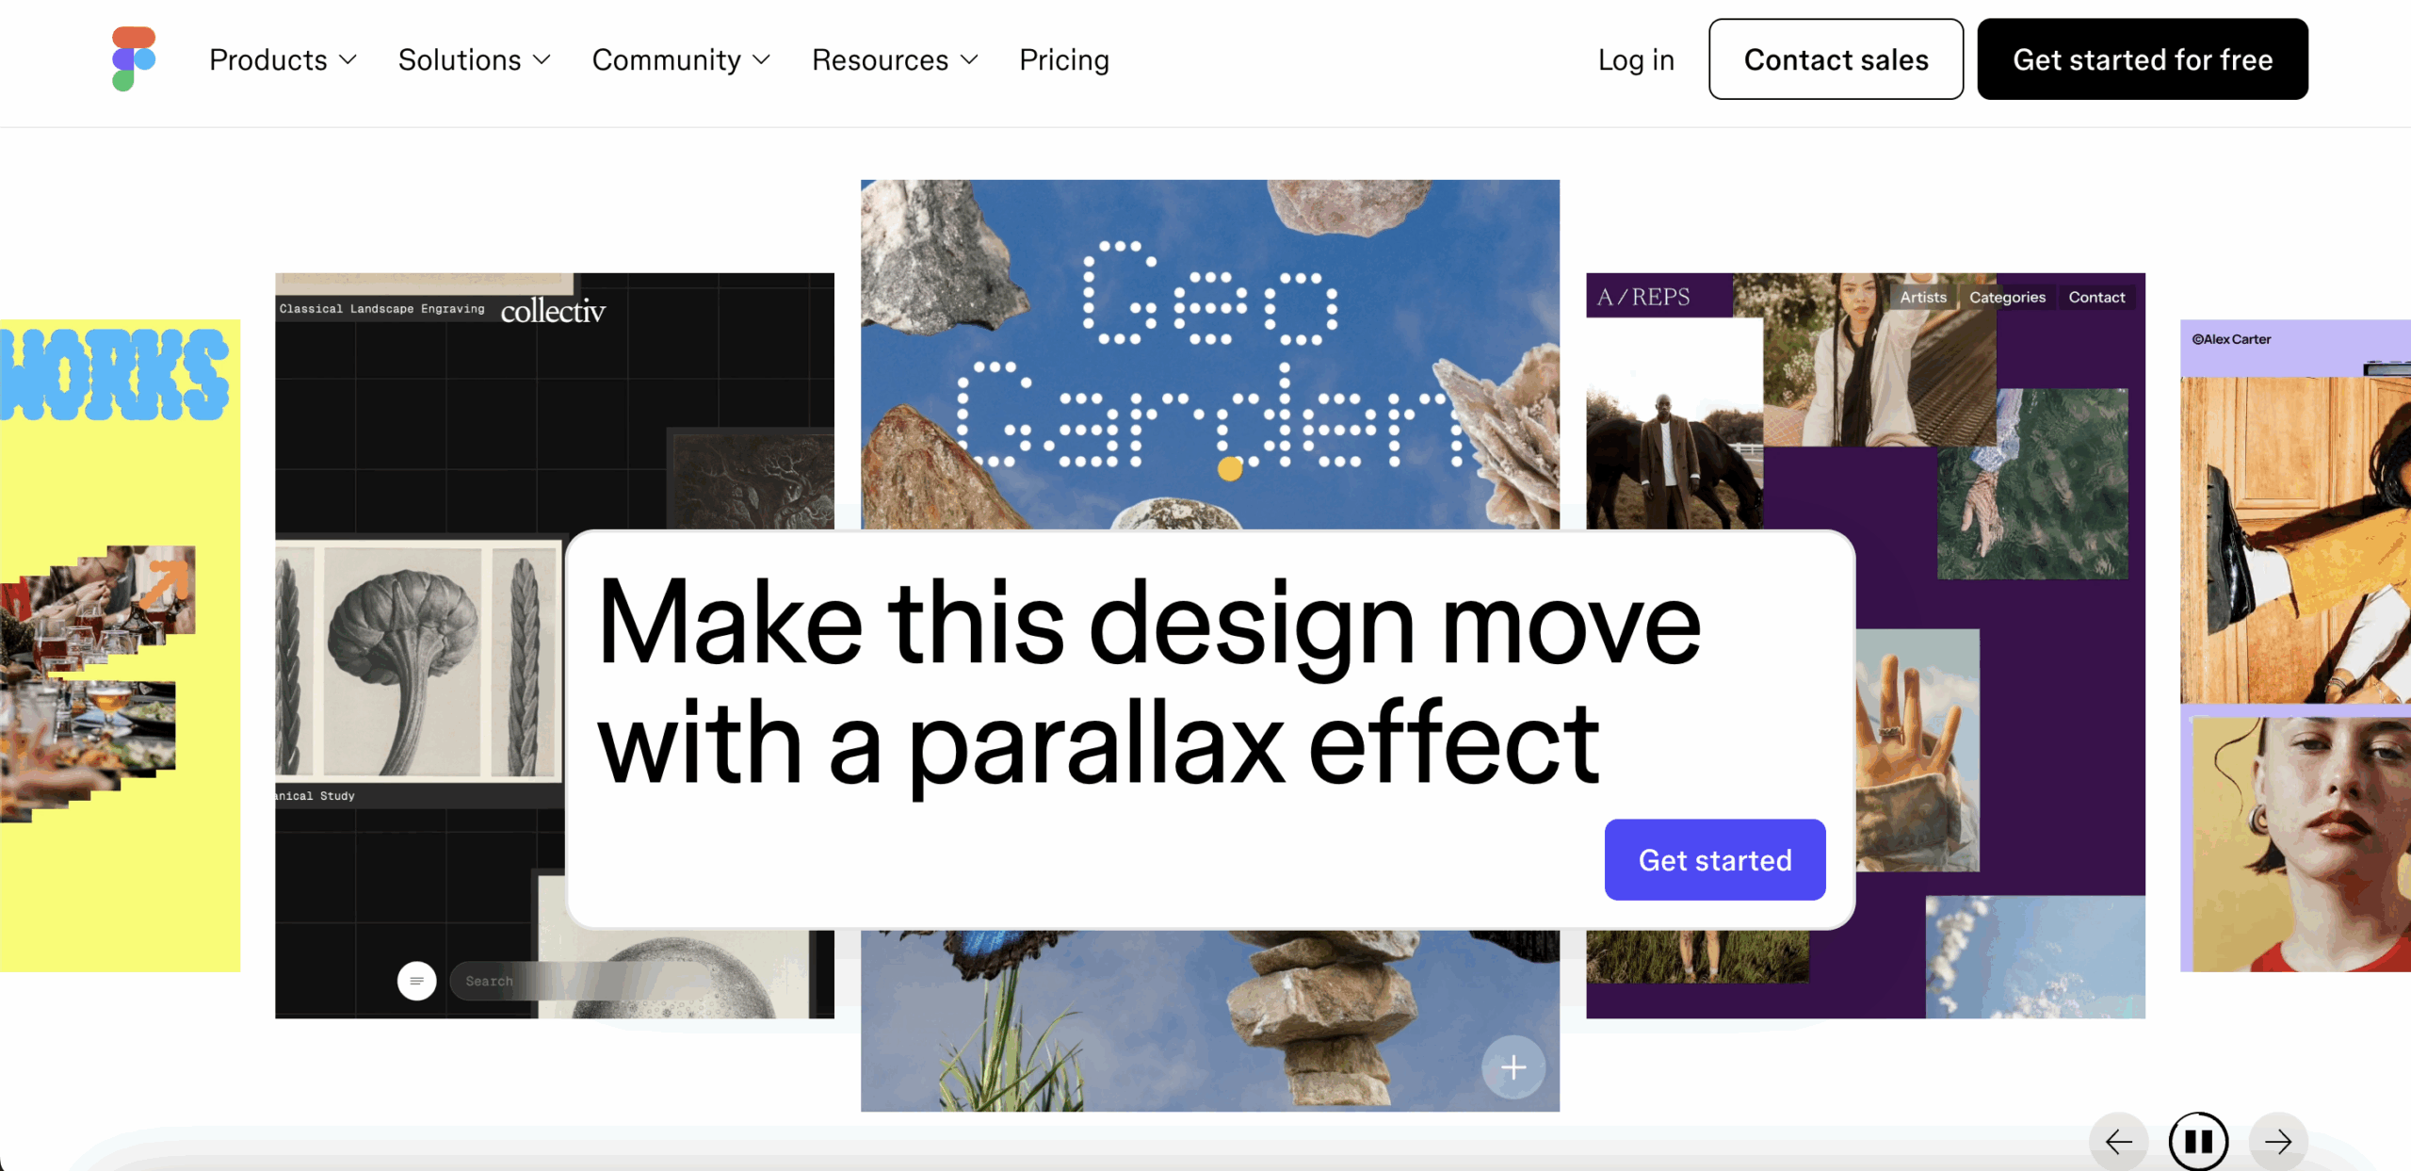Click Get started for free button
This screenshot has height=1171, width=2411.
pyautogui.click(x=2143, y=58)
